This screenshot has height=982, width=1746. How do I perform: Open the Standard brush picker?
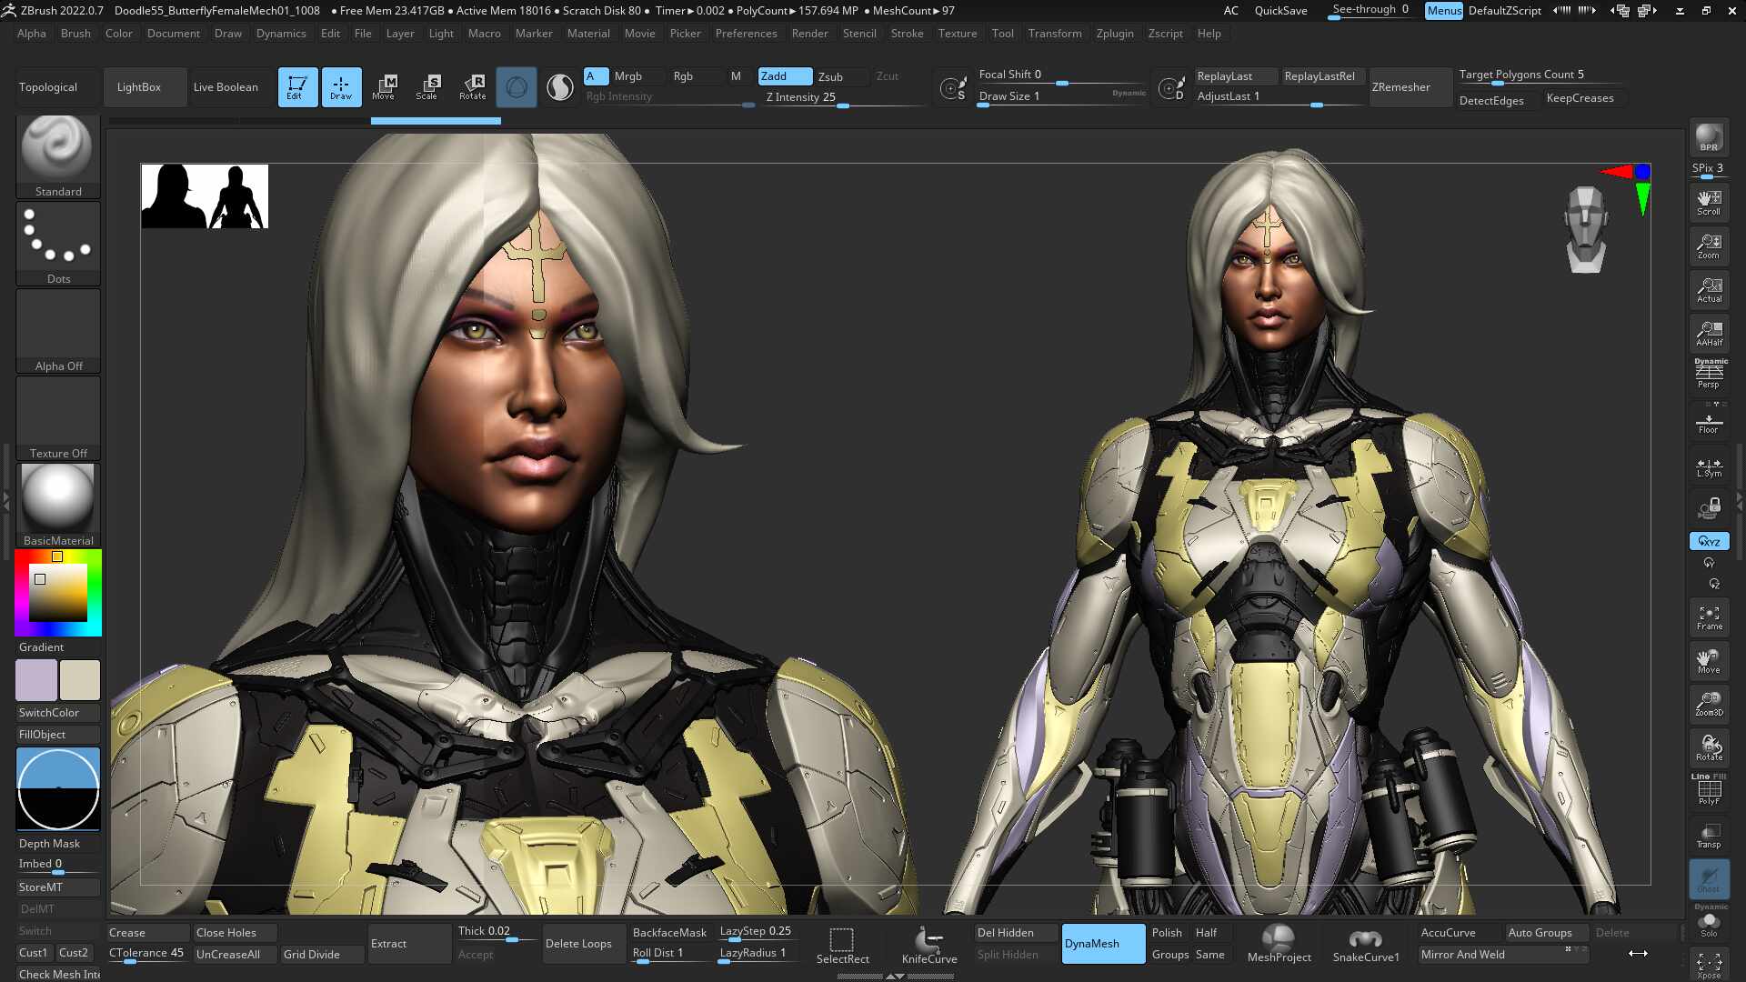[x=58, y=155]
